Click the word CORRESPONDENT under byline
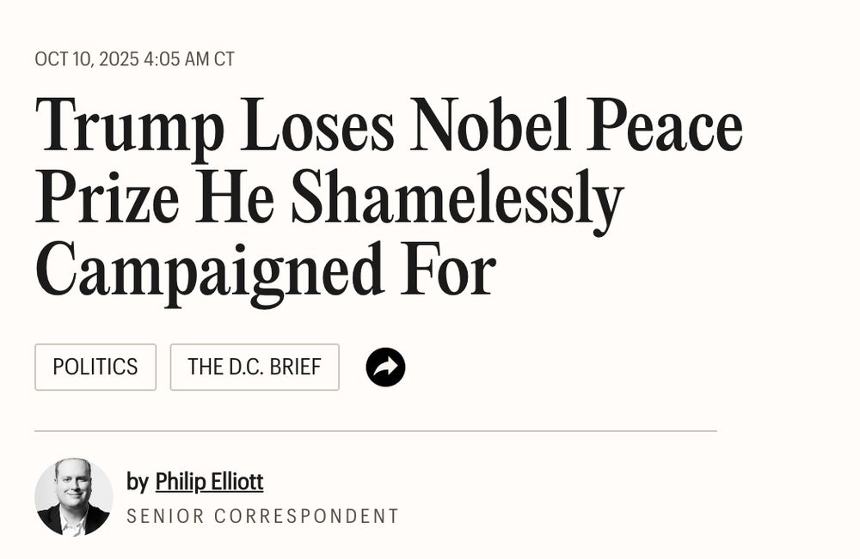Viewport: 860px width, 559px height. [306, 517]
